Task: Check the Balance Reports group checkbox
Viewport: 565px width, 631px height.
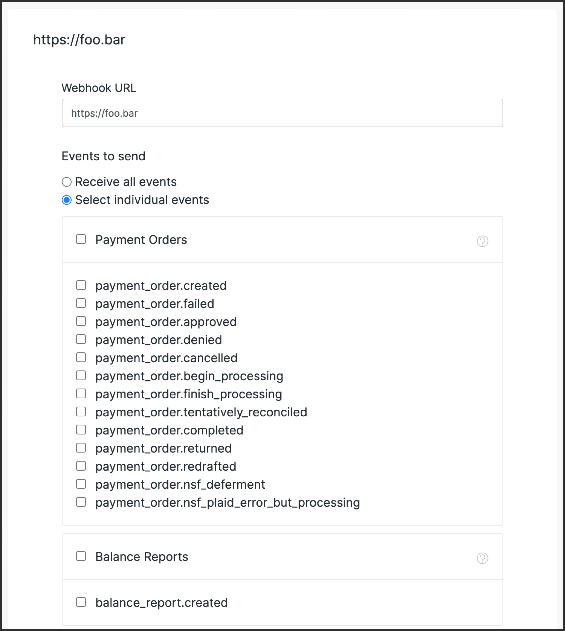Action: point(81,556)
